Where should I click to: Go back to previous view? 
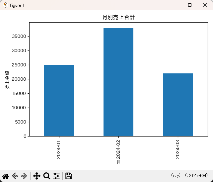click(15, 176)
